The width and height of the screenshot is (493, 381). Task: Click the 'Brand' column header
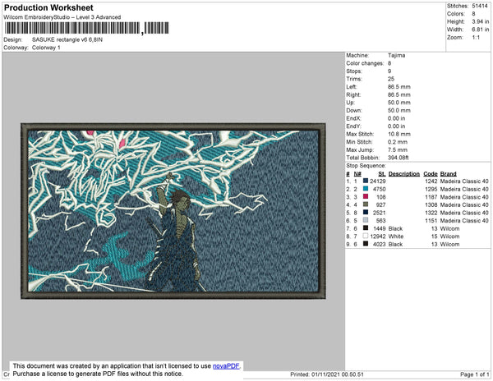pos(448,174)
